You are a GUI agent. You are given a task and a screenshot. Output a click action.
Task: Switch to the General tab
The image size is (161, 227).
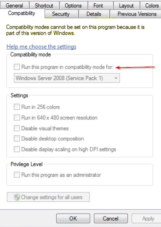click(x=15, y=6)
